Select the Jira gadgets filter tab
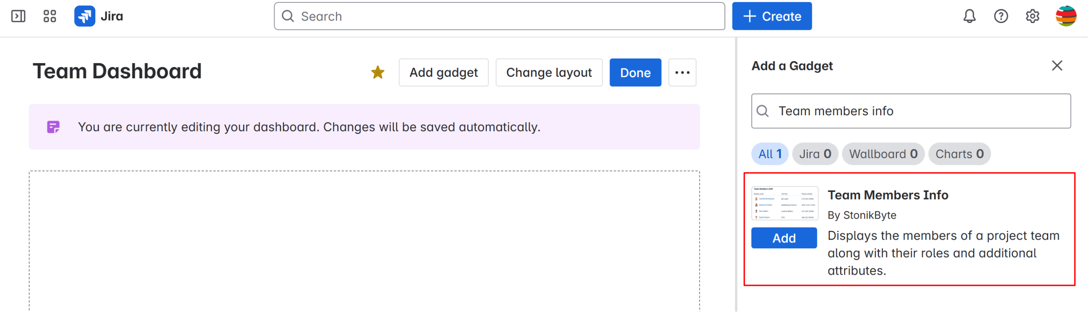Viewport: 1088px width, 314px height. tap(815, 154)
